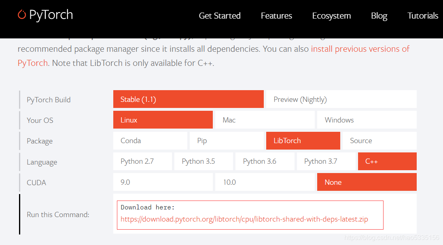The width and height of the screenshot is (443, 245).
Task: Open the Features nav item
Action: (276, 16)
